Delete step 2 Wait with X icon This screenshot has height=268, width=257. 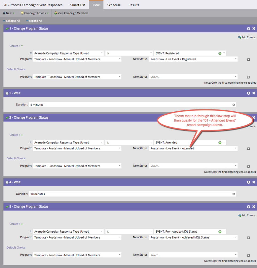(x=254, y=93)
